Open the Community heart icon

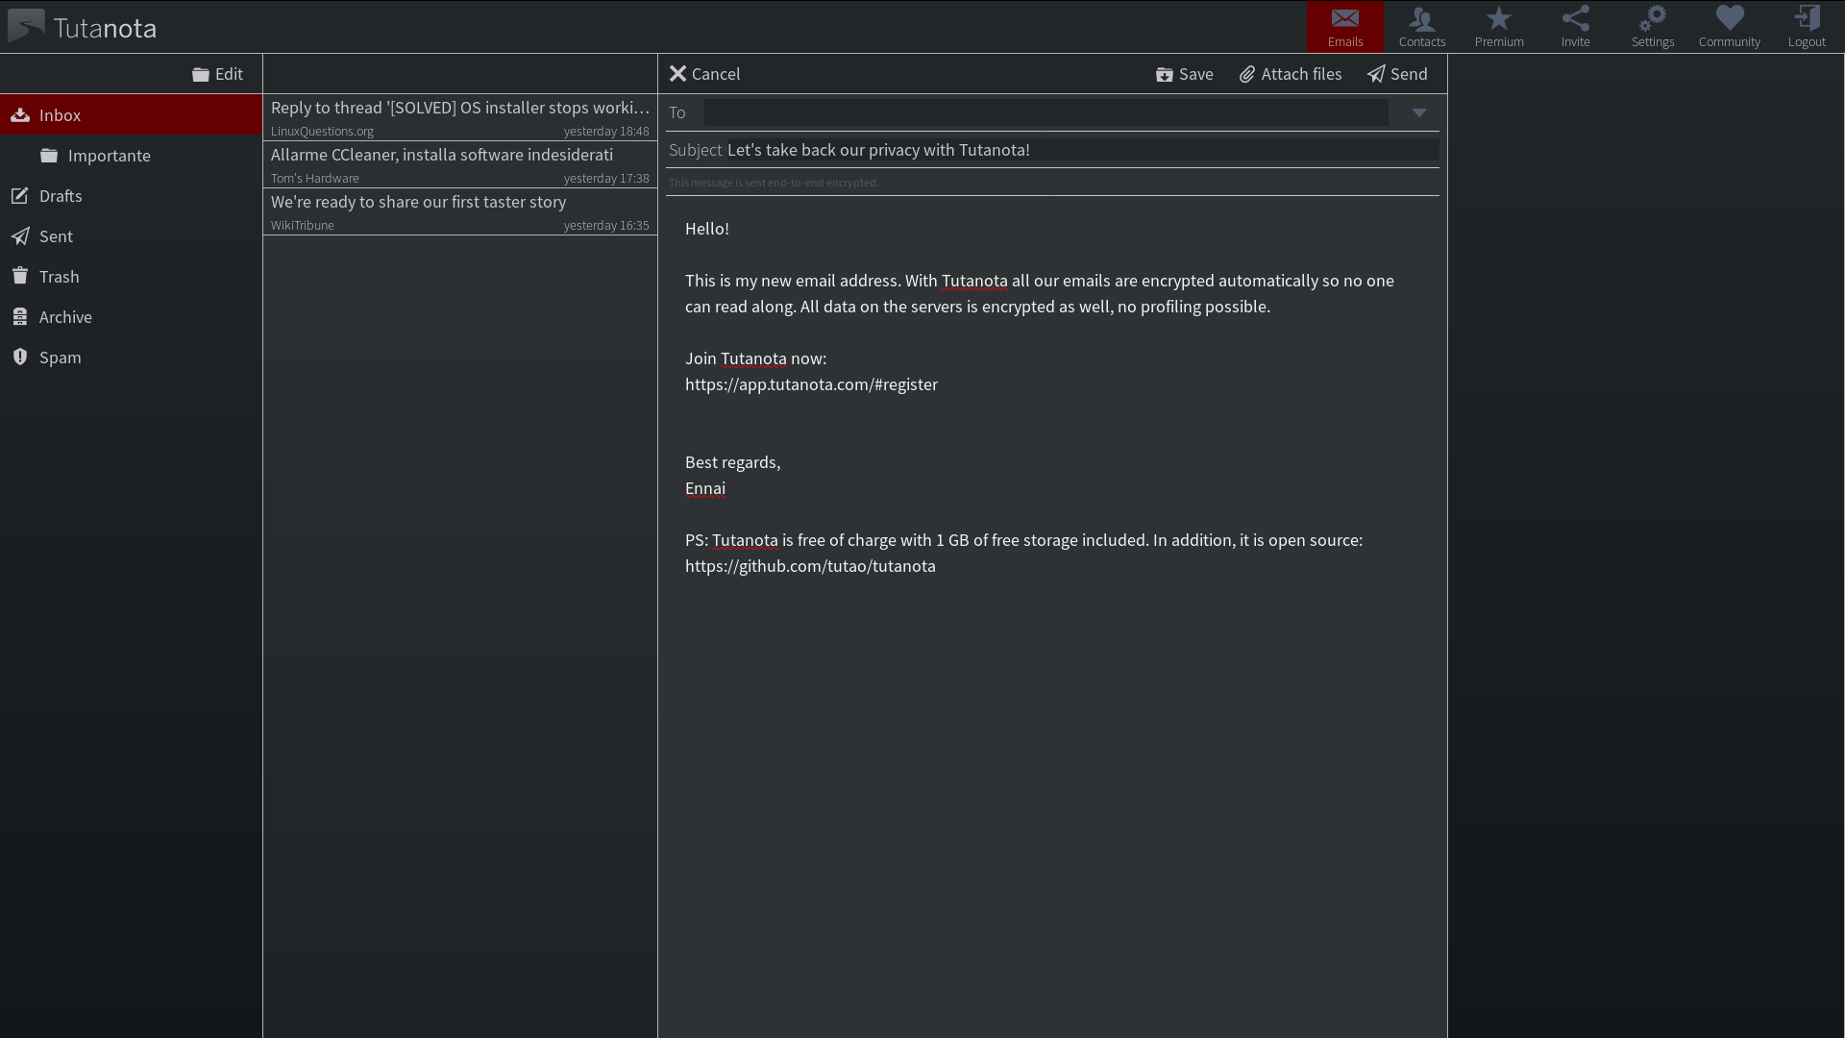click(1729, 27)
